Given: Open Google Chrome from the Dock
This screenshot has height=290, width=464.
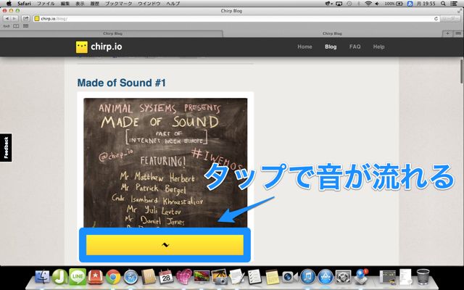Looking at the screenshot, I should [113, 277].
